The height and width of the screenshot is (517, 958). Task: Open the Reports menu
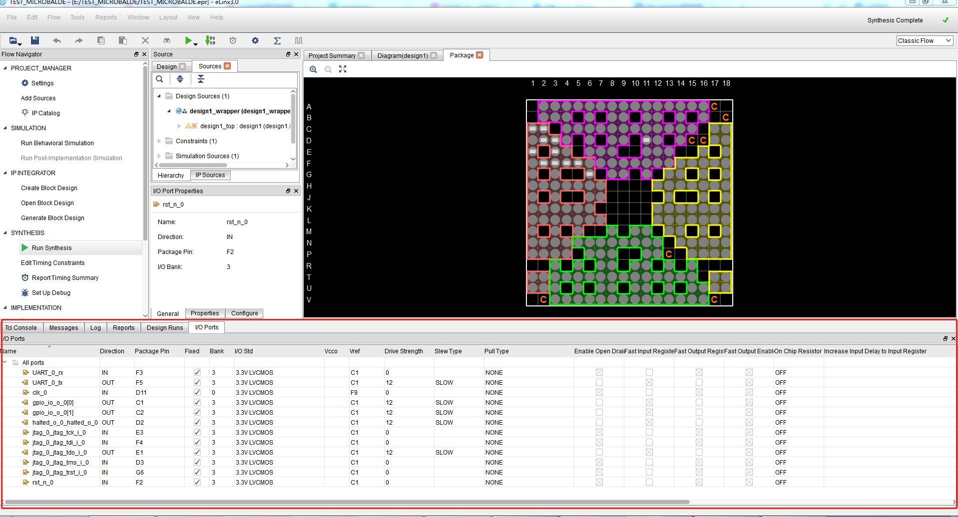[106, 17]
